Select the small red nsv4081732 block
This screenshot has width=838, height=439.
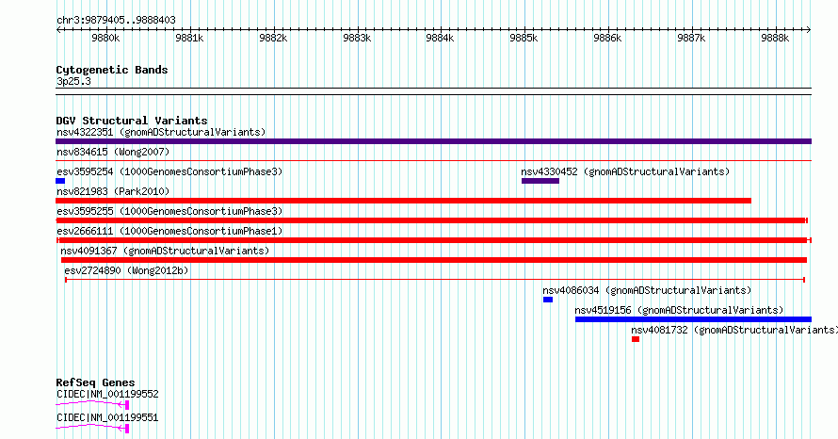point(636,339)
